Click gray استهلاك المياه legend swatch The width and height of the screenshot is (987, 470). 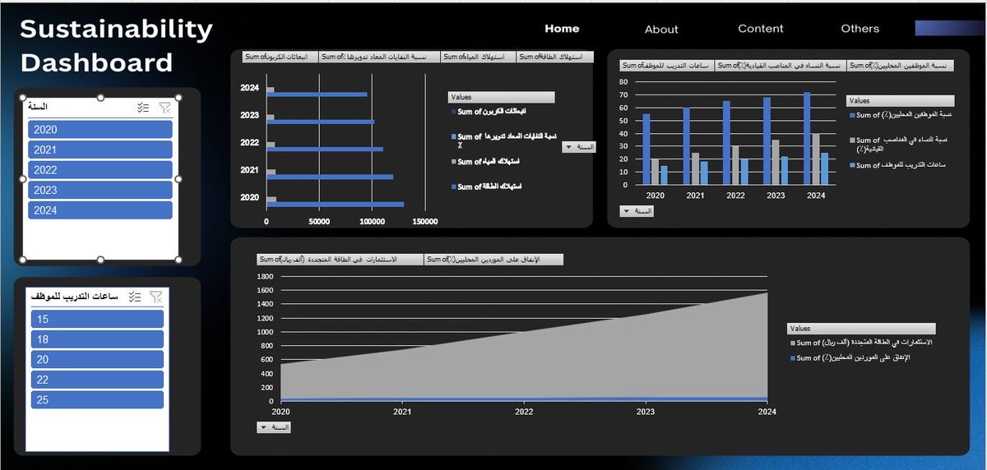point(453,162)
